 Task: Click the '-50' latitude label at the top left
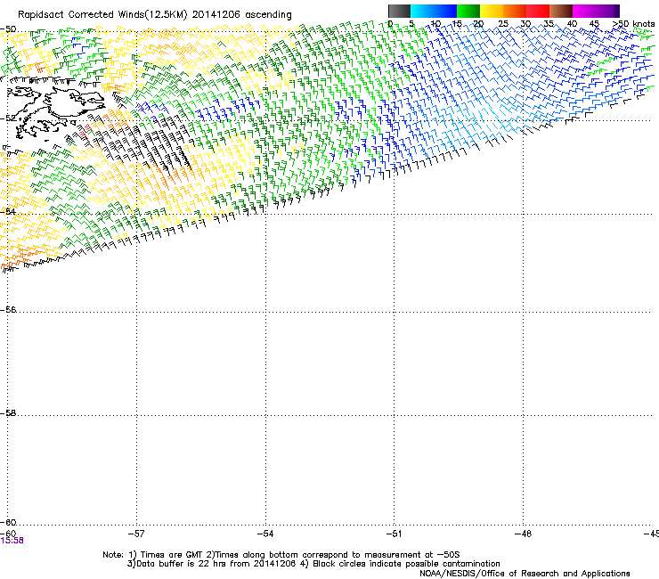point(8,29)
